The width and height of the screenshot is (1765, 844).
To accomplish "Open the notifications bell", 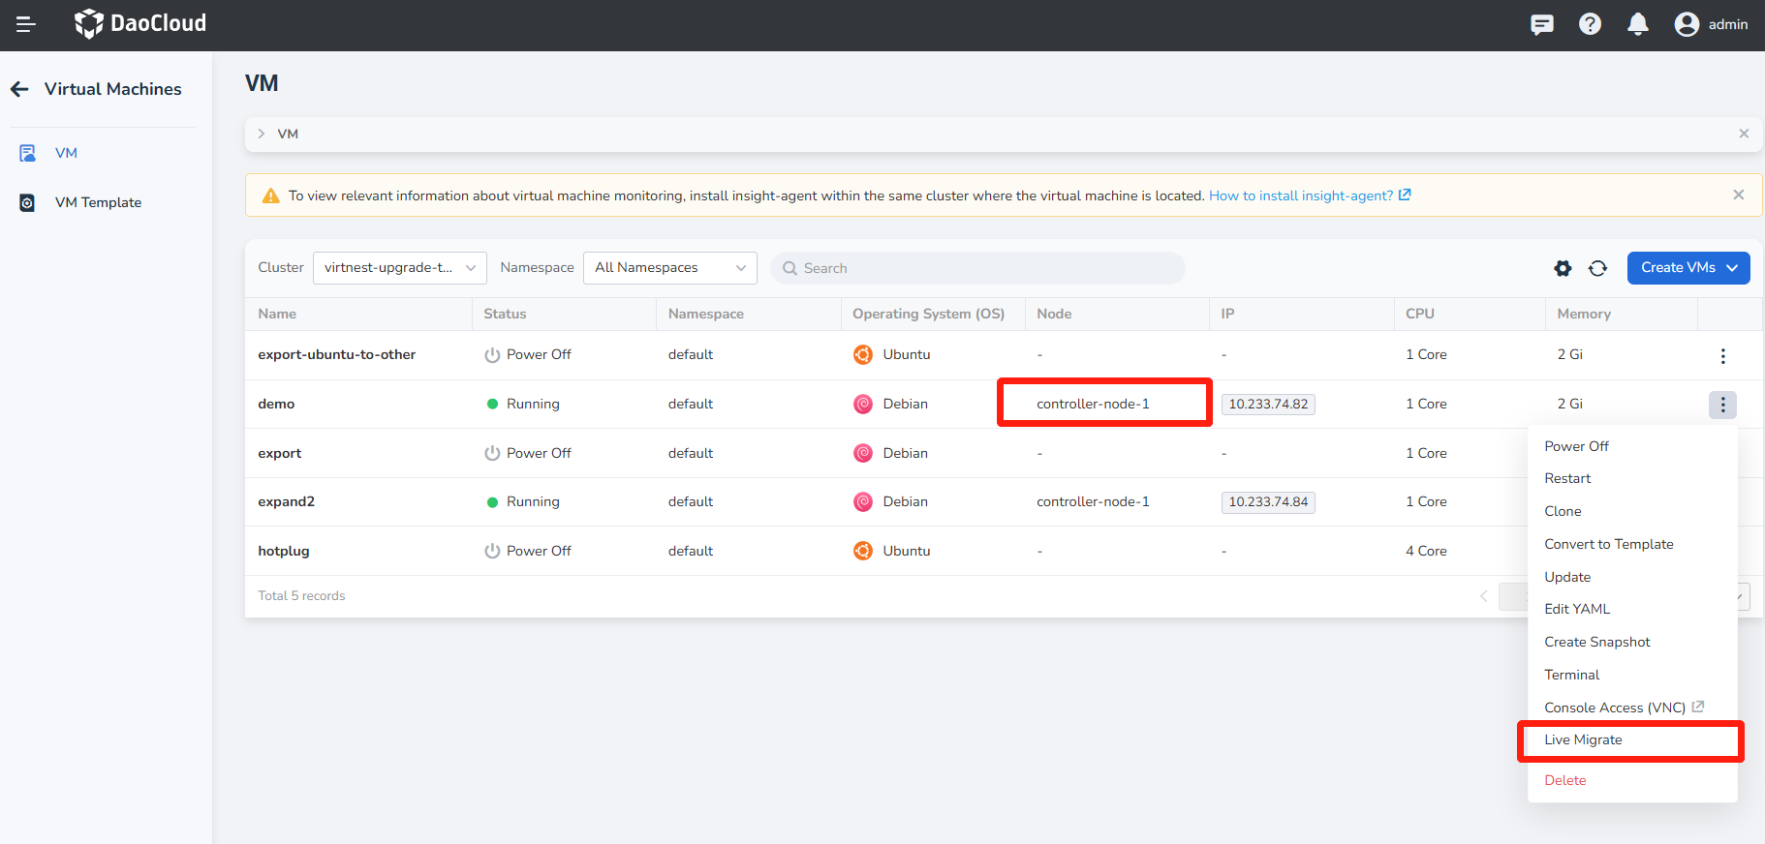I will click(x=1637, y=24).
